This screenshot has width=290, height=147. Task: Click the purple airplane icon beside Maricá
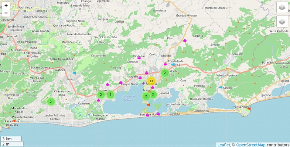[x=144, y=83]
